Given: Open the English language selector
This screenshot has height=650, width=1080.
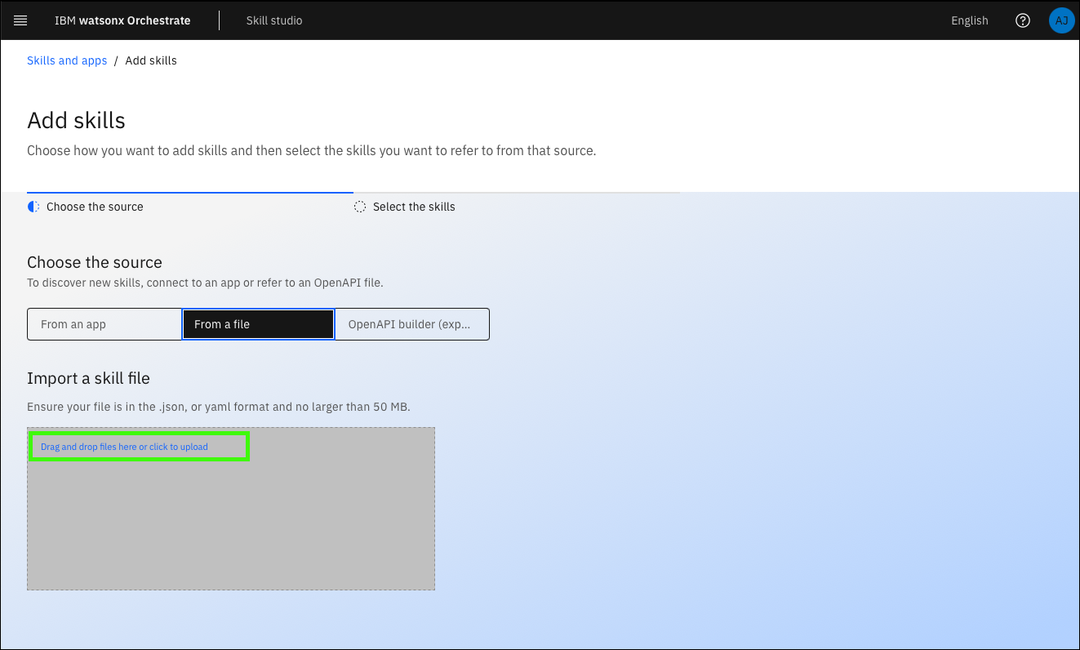Looking at the screenshot, I should click(x=969, y=20).
